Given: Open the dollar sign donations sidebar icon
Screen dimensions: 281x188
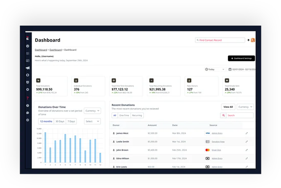Looking at the screenshot, I should 28,75.
